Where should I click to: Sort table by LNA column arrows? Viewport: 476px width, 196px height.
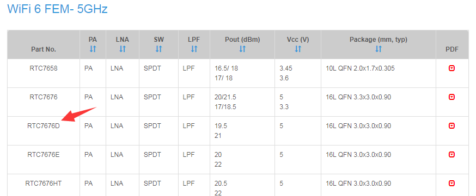click(x=123, y=49)
